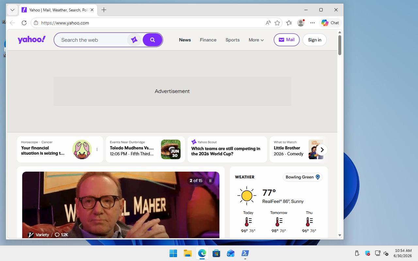Open the tab actions dropdown
The height and width of the screenshot is (261, 418).
12,10
